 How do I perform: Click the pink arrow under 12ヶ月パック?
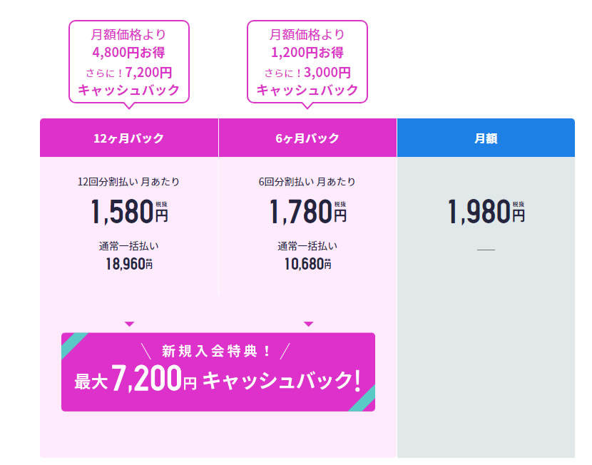point(130,324)
